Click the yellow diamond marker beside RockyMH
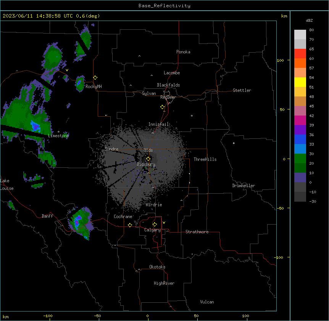The image size is (329, 321). tap(95, 78)
